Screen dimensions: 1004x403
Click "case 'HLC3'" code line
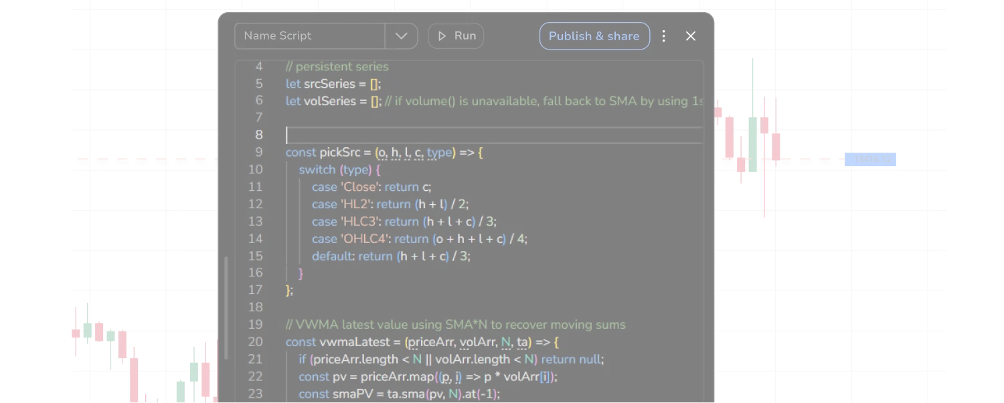[x=404, y=222]
